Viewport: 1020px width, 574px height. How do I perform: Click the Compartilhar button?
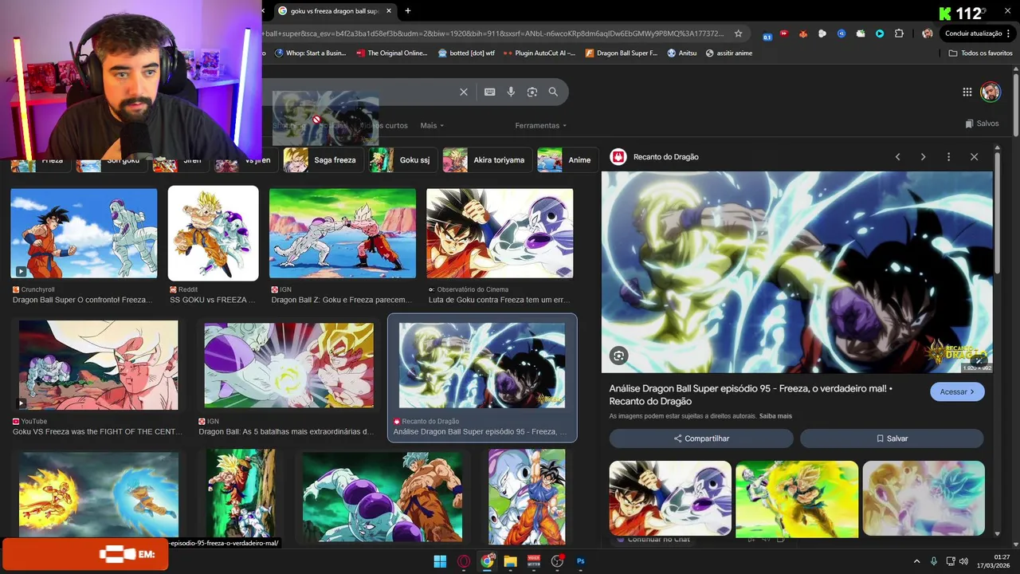click(701, 438)
